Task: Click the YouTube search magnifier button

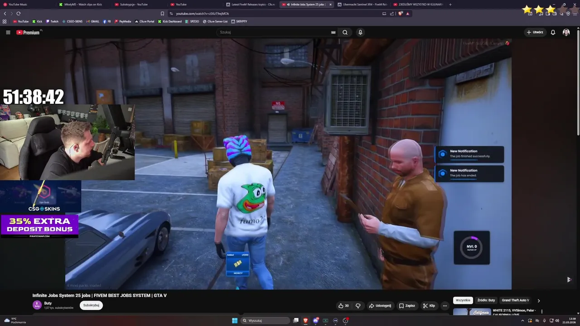Action: (345, 32)
